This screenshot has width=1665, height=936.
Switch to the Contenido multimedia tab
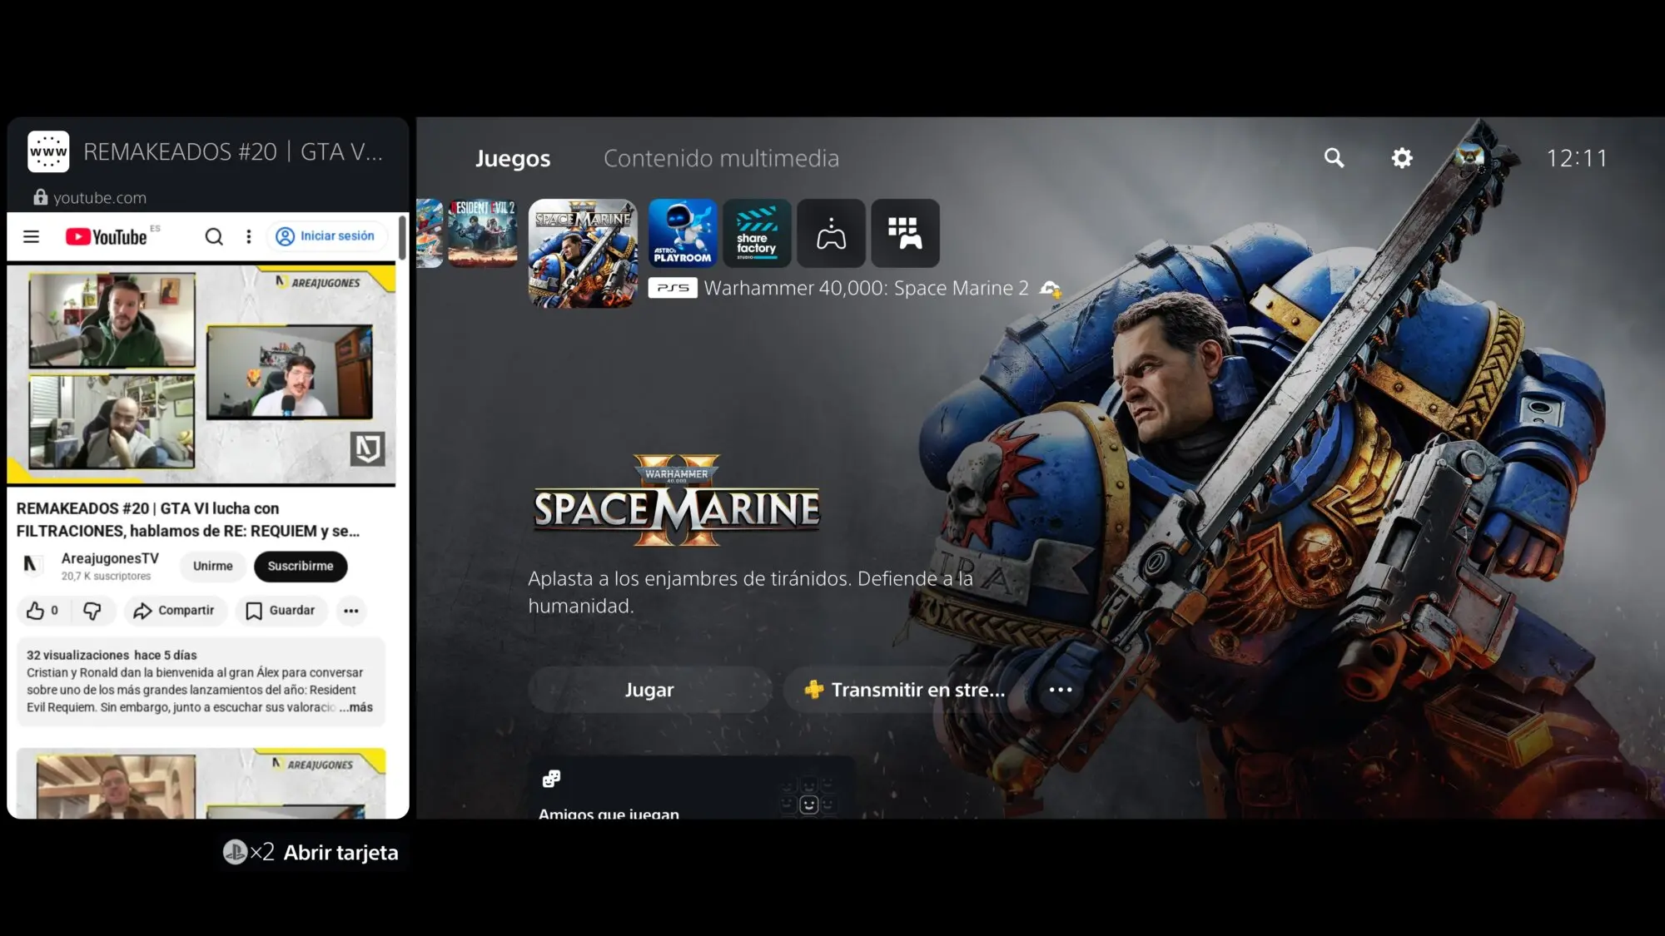pos(721,158)
